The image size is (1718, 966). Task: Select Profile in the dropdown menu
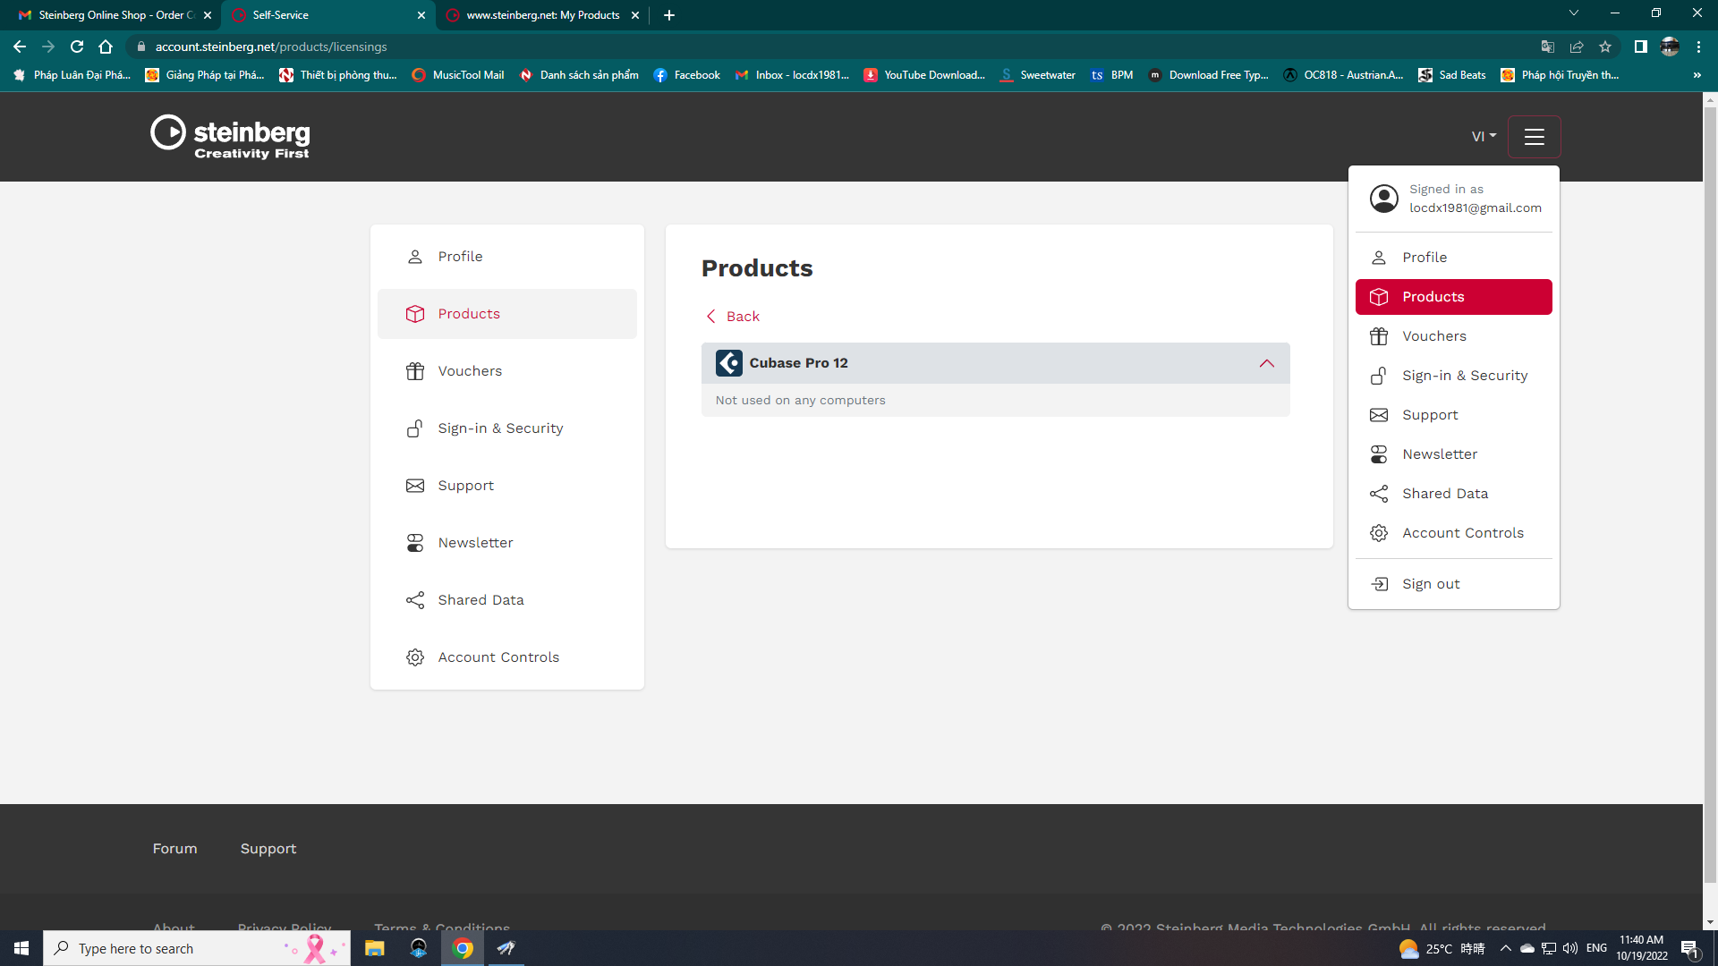(x=1424, y=258)
